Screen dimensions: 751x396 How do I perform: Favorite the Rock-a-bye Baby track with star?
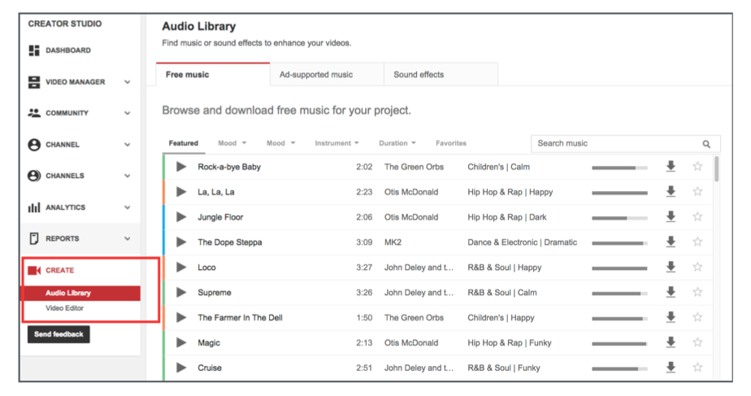pos(697,167)
